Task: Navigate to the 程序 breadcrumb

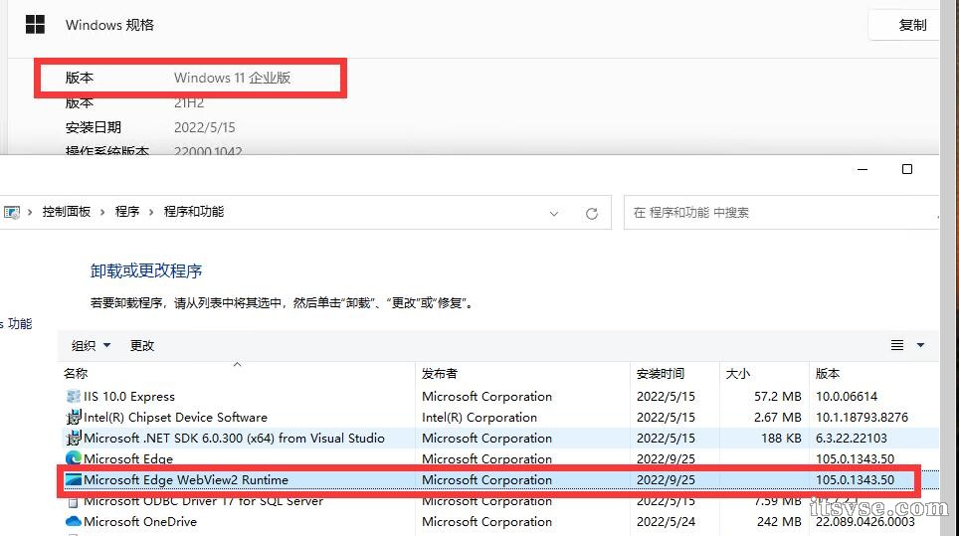Action: point(127,212)
